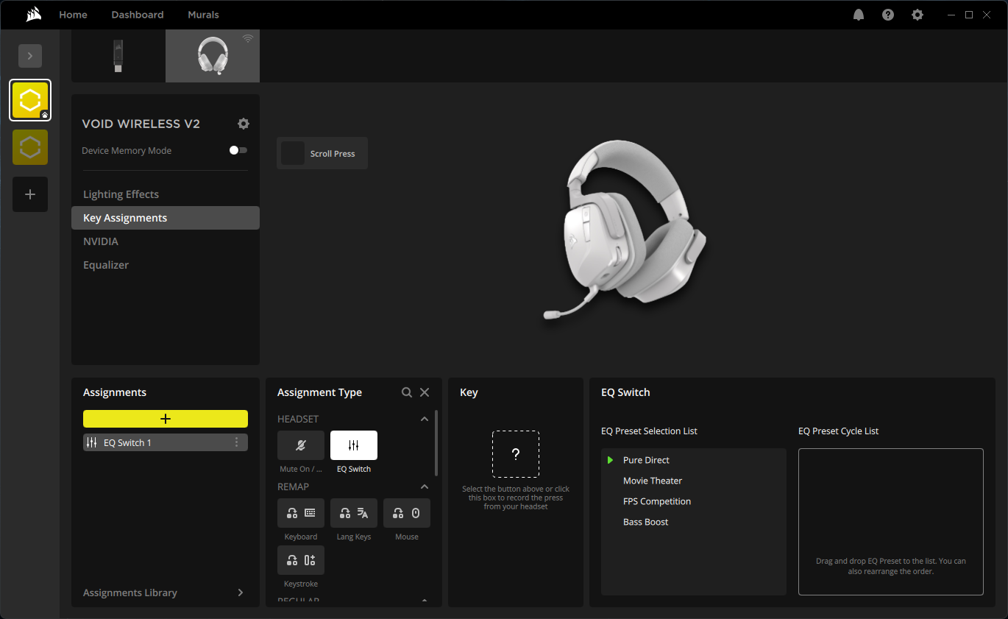Go to Murals tab
The width and height of the screenshot is (1008, 619).
point(203,15)
